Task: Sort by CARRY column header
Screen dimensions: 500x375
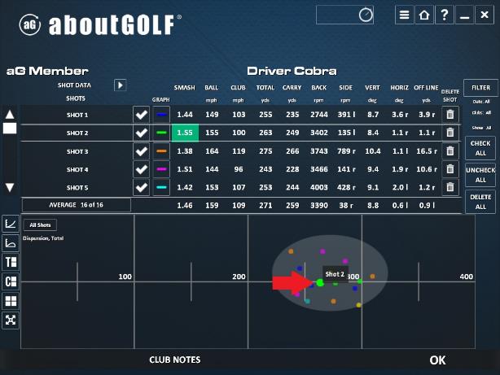Action: click(x=292, y=88)
